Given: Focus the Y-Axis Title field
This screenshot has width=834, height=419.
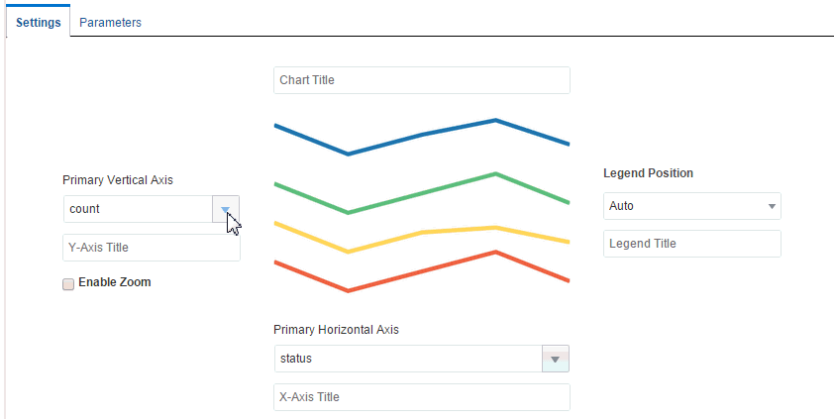Looking at the screenshot, I should (x=151, y=248).
